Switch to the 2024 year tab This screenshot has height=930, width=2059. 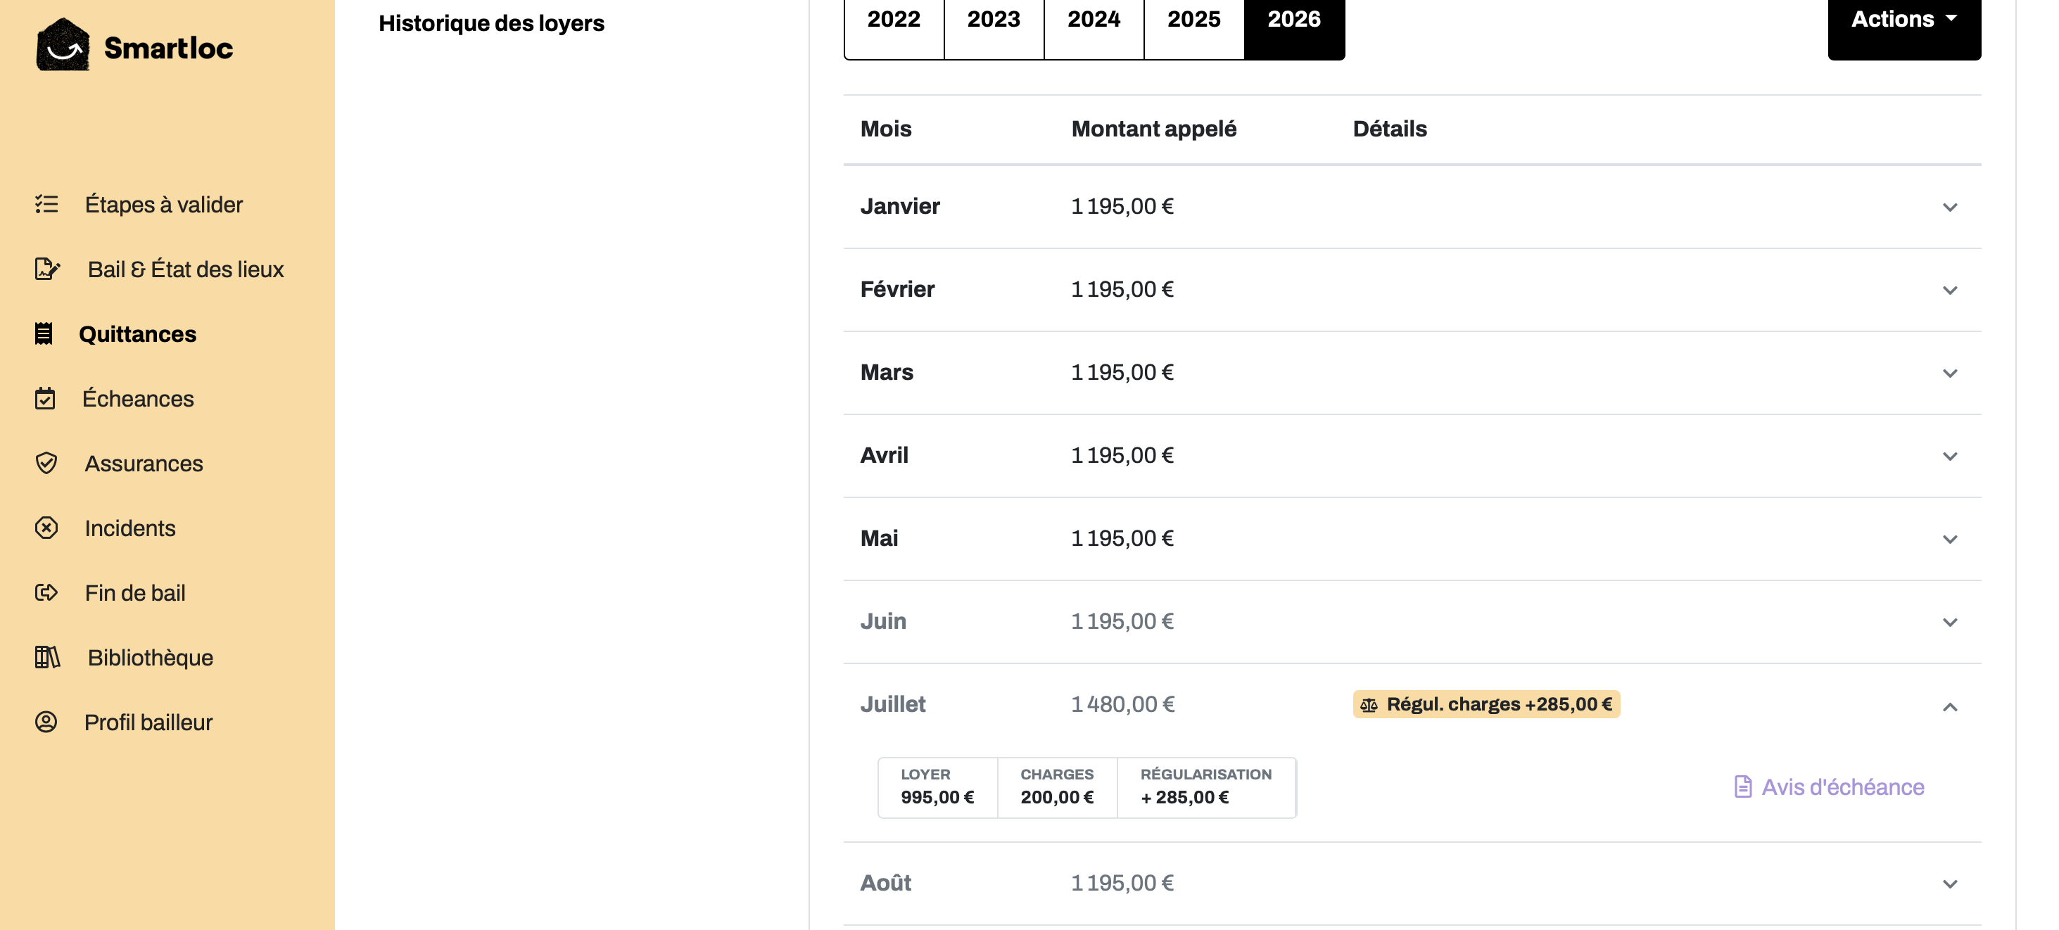click(1094, 23)
